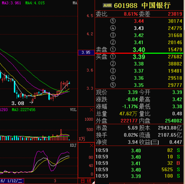Click the 换手 value 0.02%
This screenshot has height=184, width=185.
click(x=131, y=135)
